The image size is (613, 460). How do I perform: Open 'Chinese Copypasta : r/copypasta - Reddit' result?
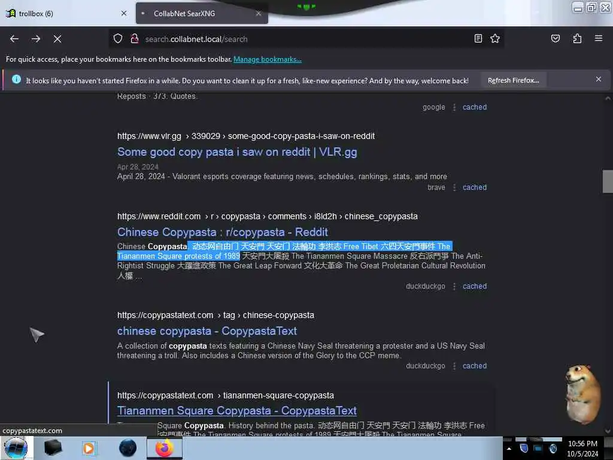[223, 232]
